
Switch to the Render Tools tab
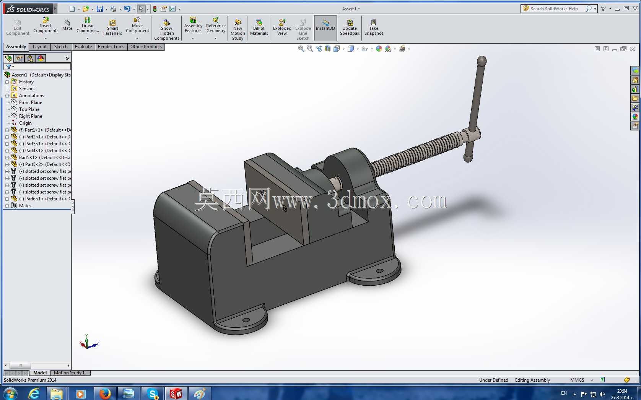click(111, 47)
